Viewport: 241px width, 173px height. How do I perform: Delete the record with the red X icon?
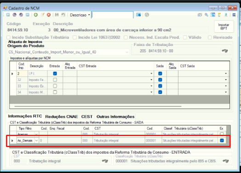tap(49, 15)
